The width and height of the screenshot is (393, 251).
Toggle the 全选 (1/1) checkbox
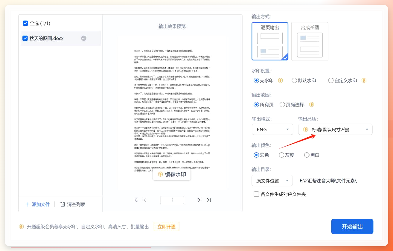coord(25,23)
